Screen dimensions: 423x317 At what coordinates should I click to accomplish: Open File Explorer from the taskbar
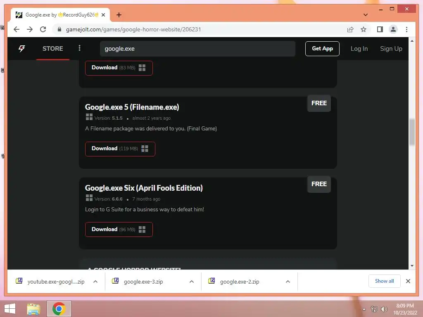34,309
